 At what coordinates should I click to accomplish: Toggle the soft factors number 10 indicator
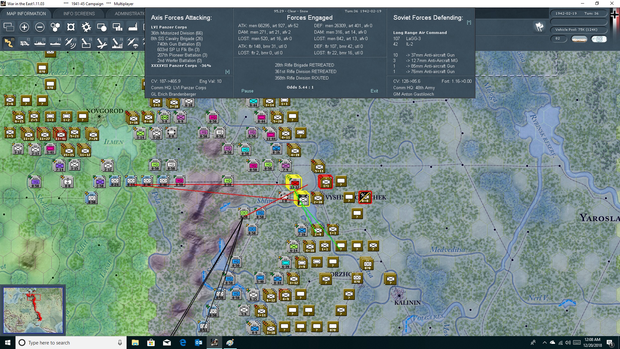click(599, 39)
